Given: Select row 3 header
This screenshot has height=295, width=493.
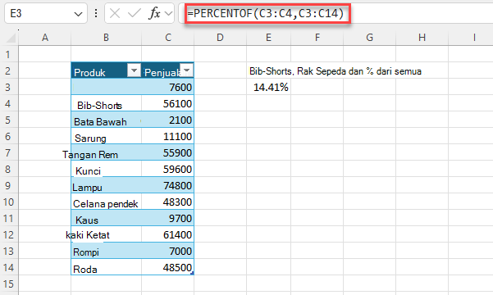Looking at the screenshot, I should (9, 87).
